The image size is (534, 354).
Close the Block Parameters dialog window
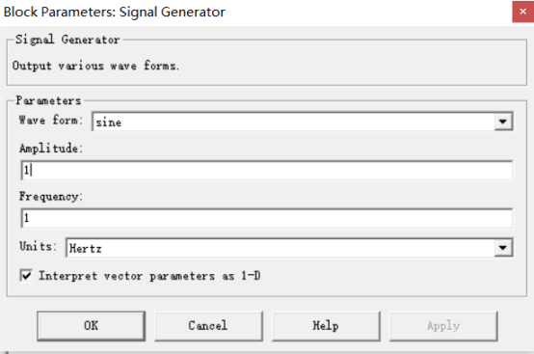tap(522, 12)
